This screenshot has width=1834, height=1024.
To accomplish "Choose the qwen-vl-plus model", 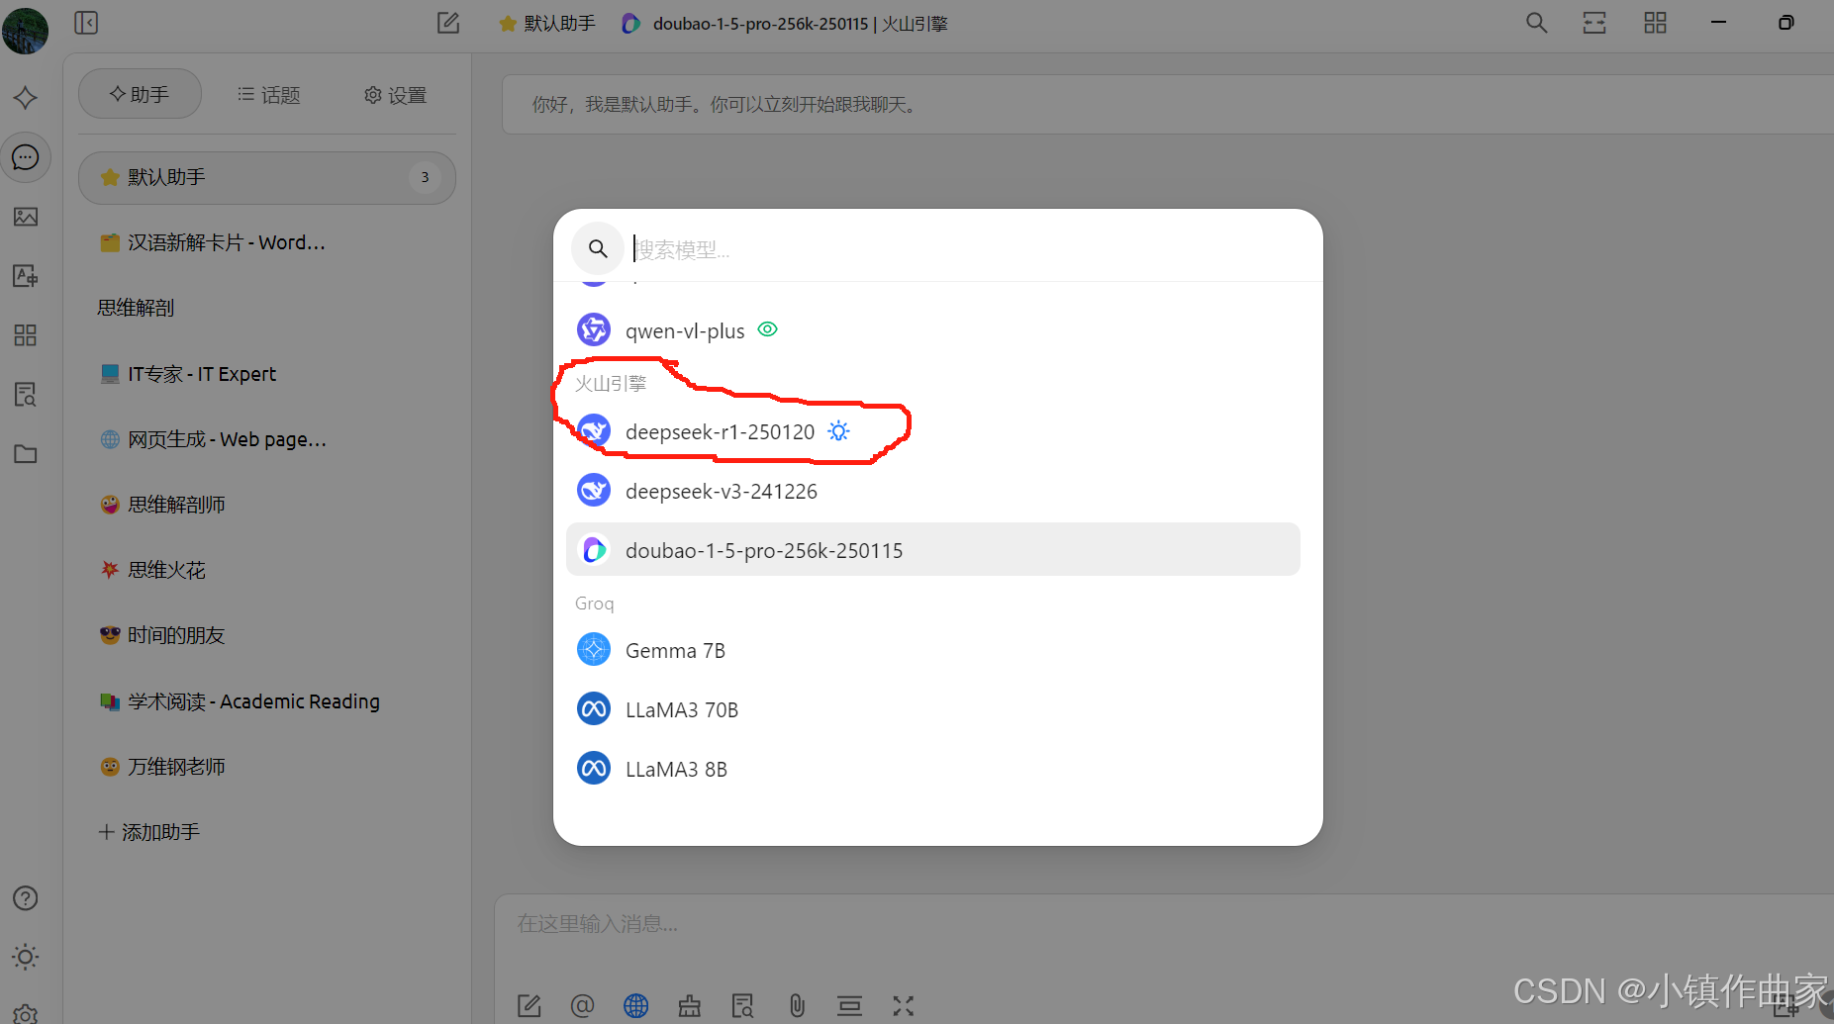I will pyautogui.click(x=932, y=330).
